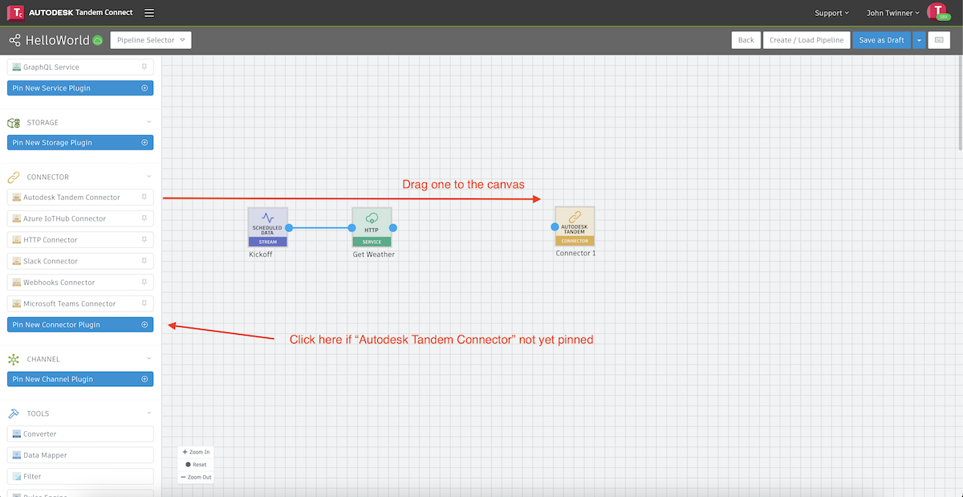This screenshot has width=963, height=497.
Task: Click Pin New Storage Plugin
Action: pyautogui.click(x=80, y=142)
